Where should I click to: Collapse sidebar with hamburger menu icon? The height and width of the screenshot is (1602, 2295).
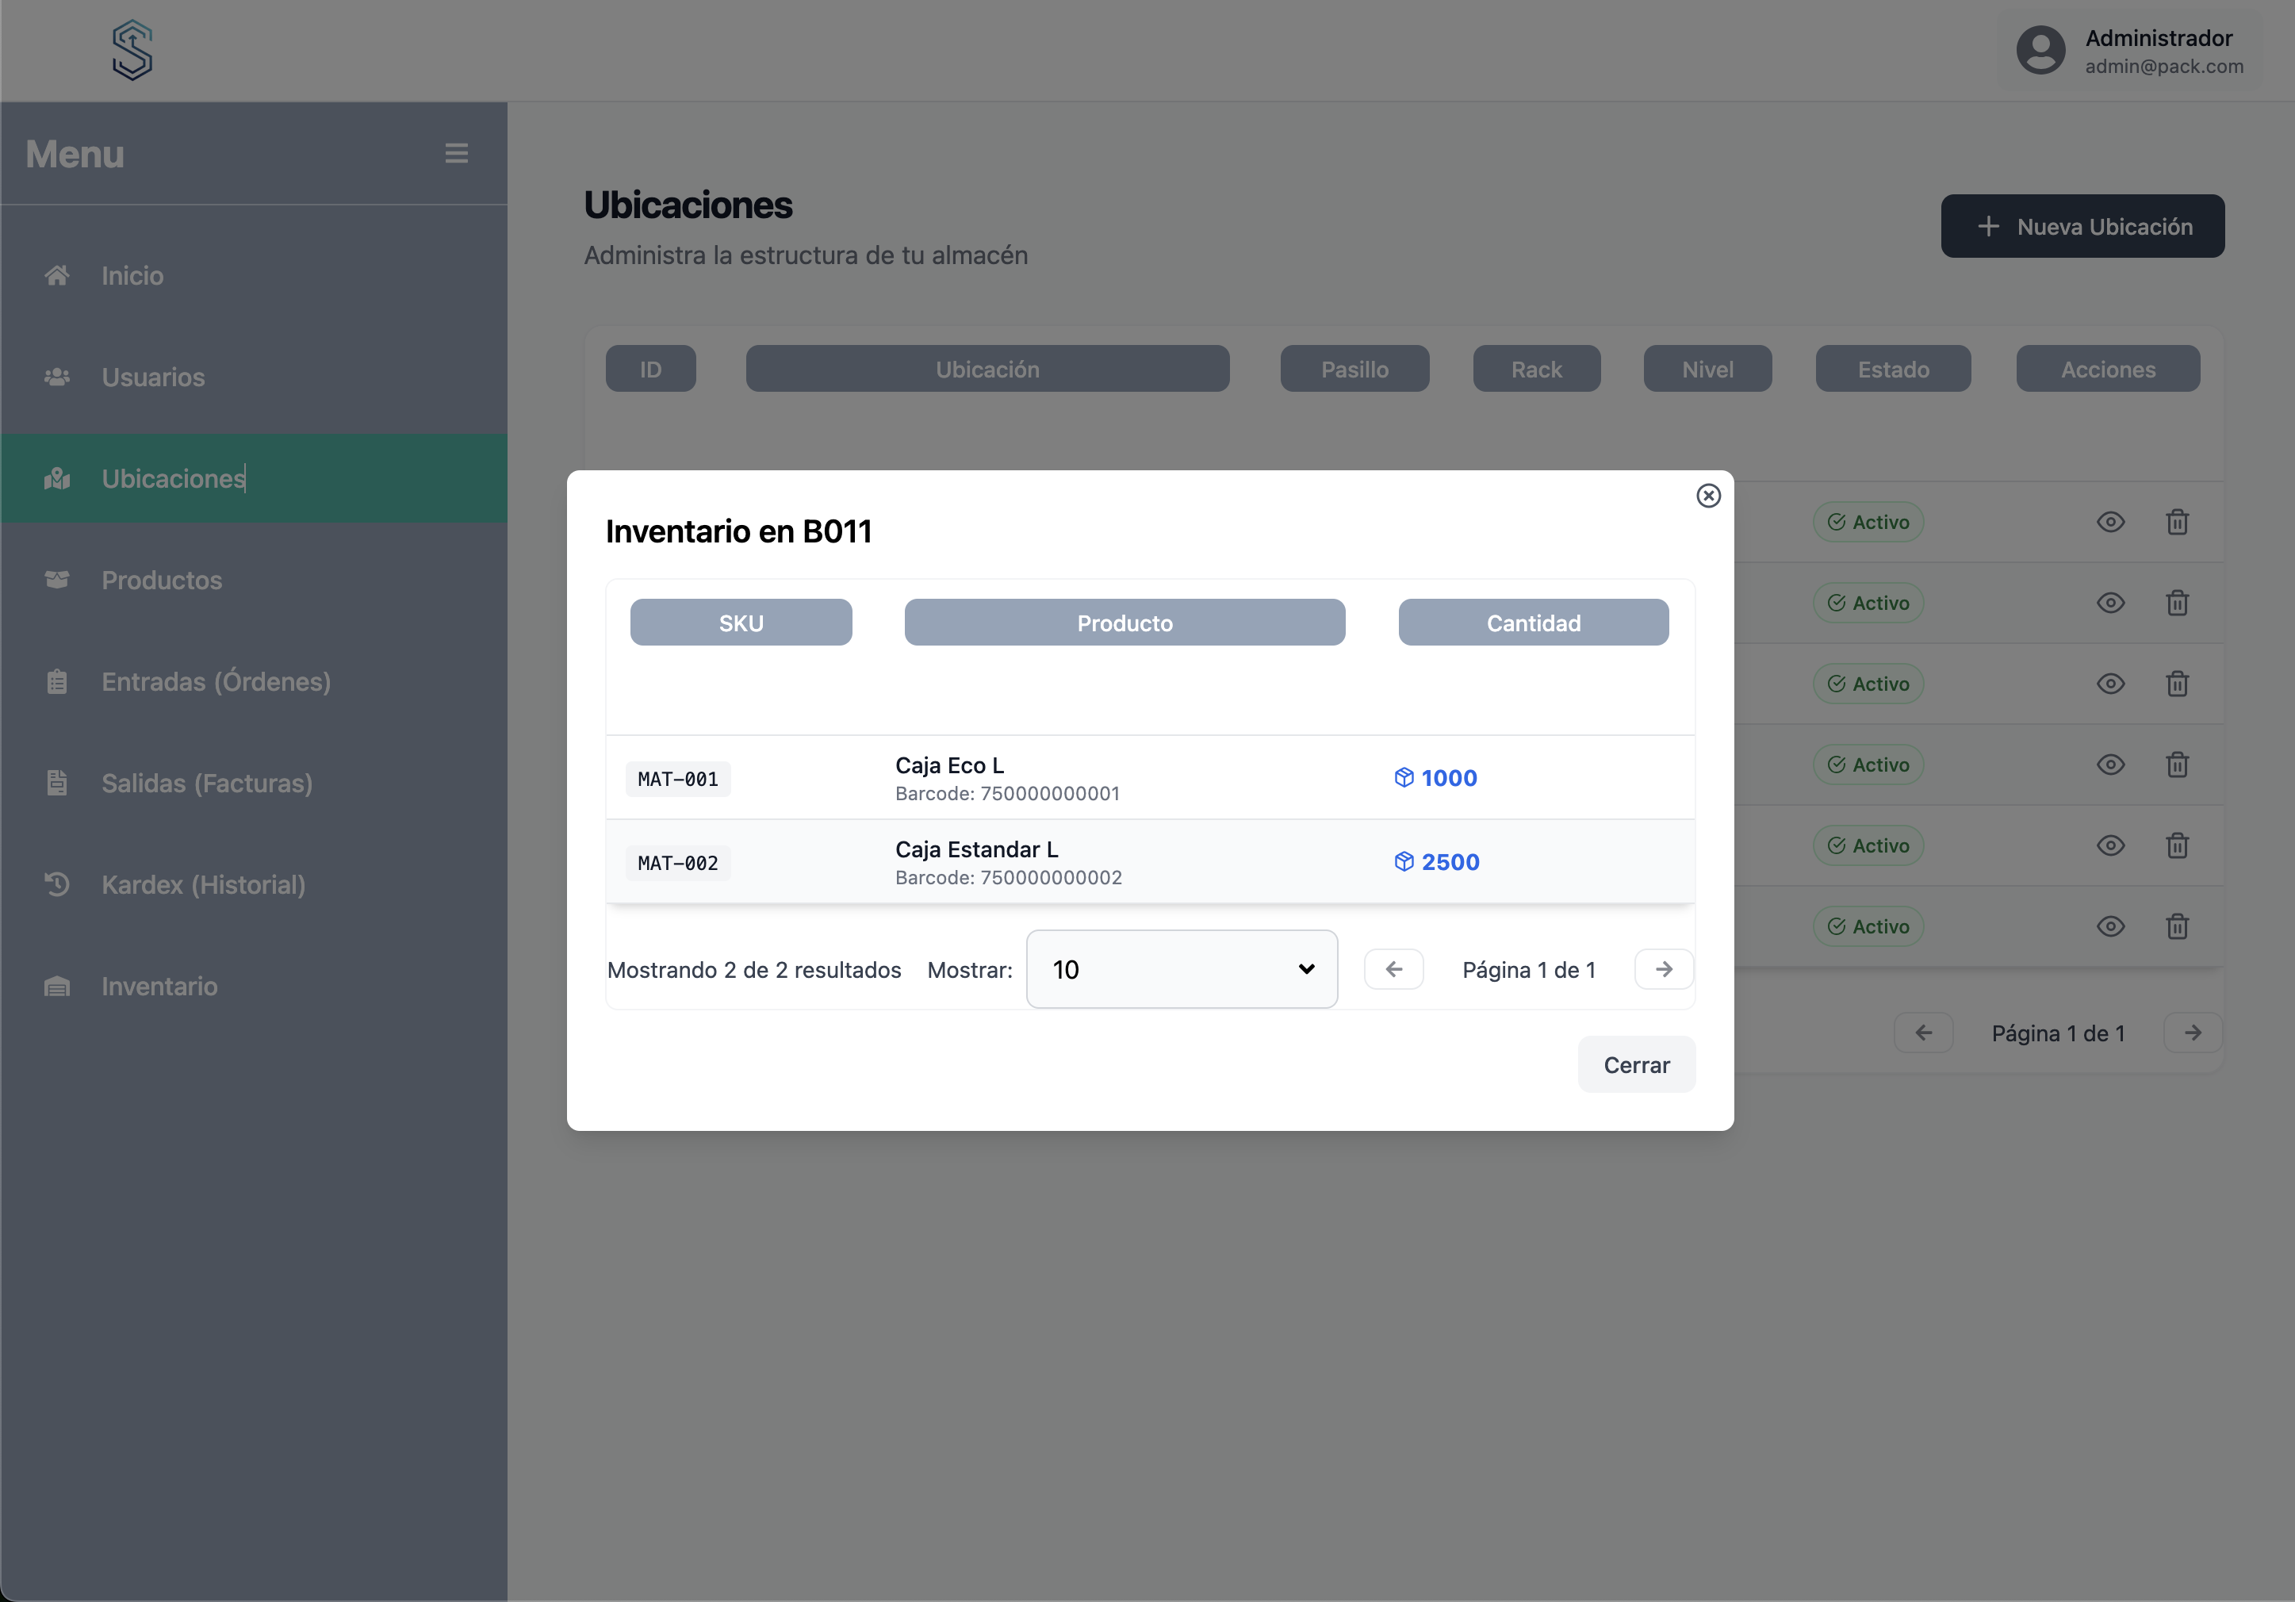click(x=457, y=153)
